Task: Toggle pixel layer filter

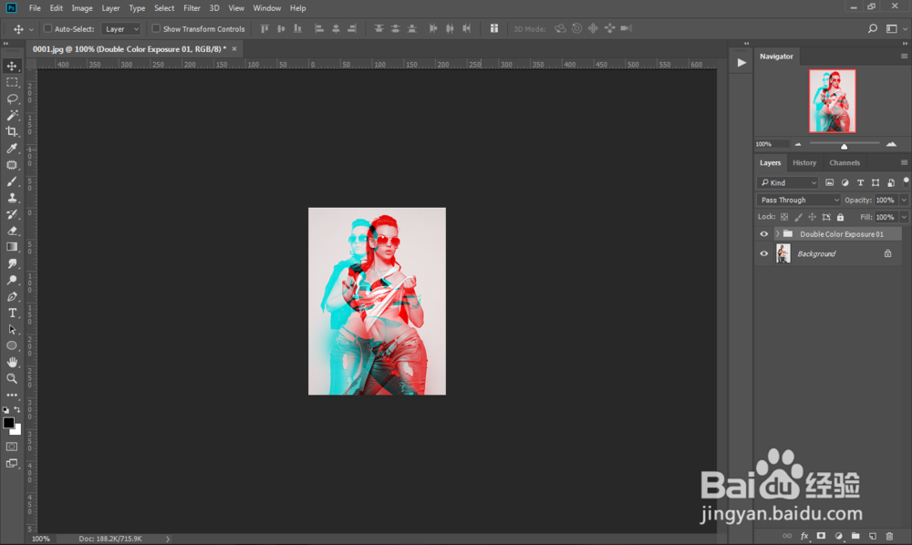Action: (829, 182)
